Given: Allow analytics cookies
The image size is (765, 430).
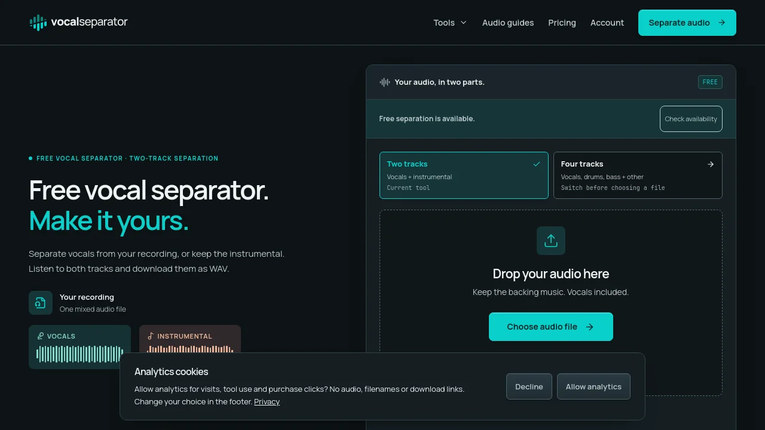Looking at the screenshot, I should pos(593,386).
